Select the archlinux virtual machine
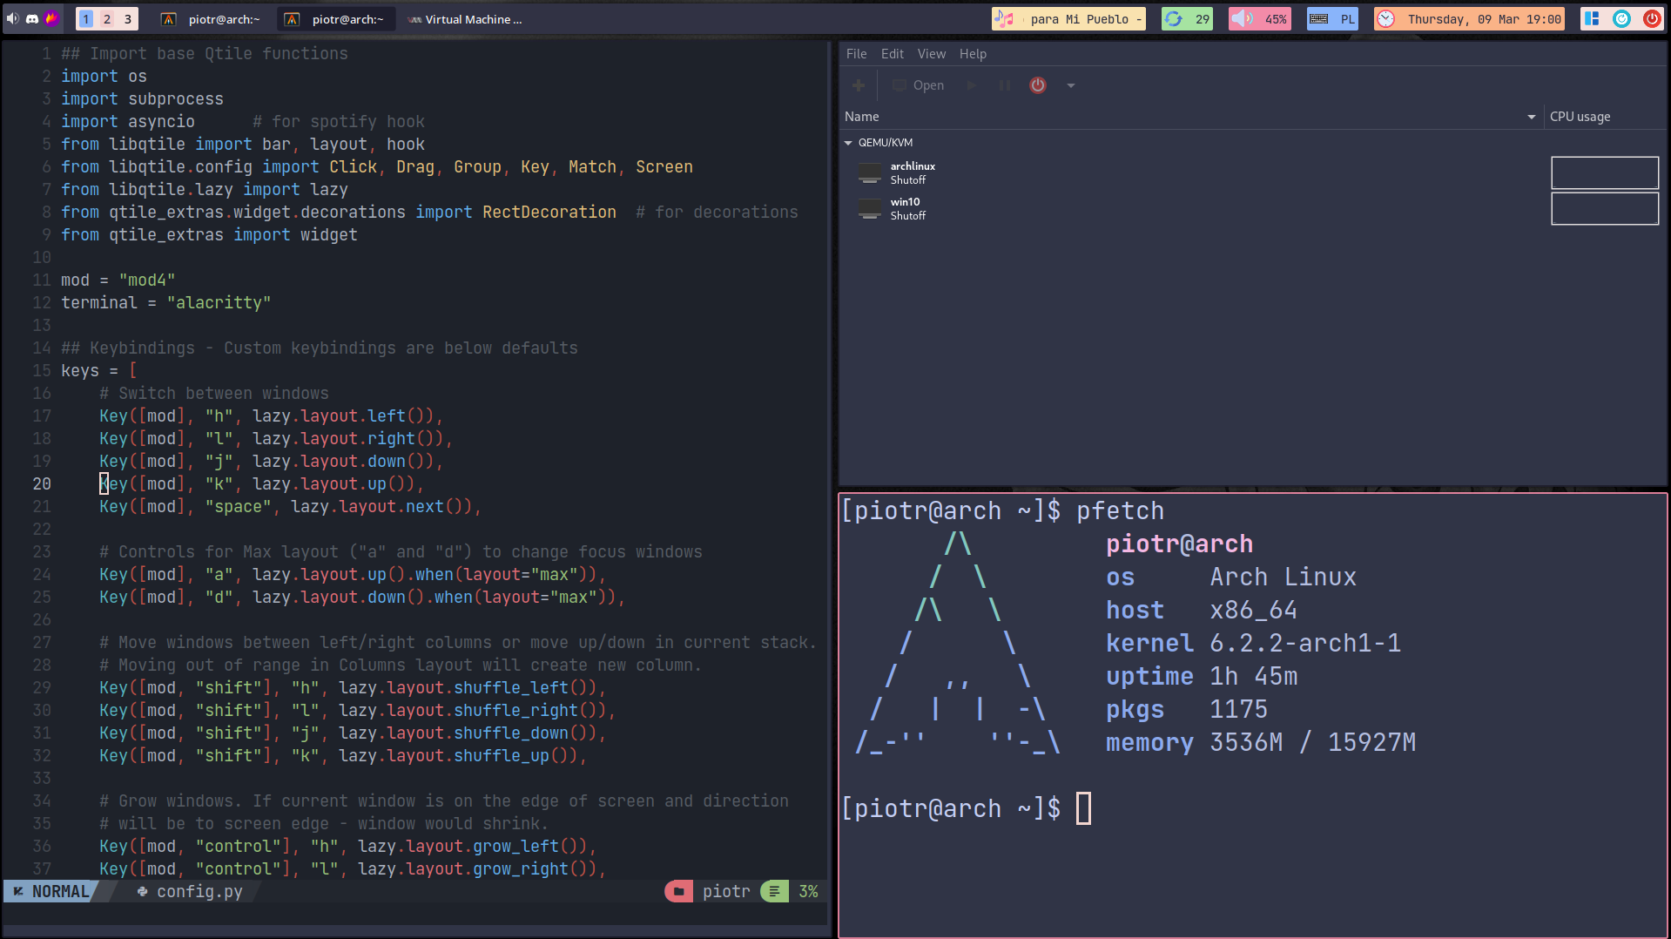Image resolution: width=1671 pixels, height=939 pixels. tap(1253, 172)
